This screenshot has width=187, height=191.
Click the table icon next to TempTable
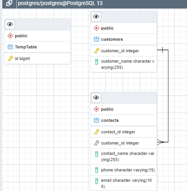pos(10,47)
